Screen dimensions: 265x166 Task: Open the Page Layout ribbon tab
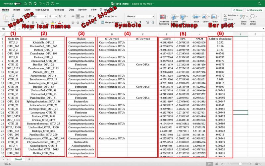(42, 10)
